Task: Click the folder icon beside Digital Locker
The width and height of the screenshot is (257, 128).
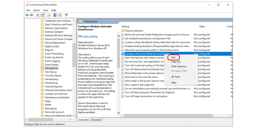Action: coord(42,46)
